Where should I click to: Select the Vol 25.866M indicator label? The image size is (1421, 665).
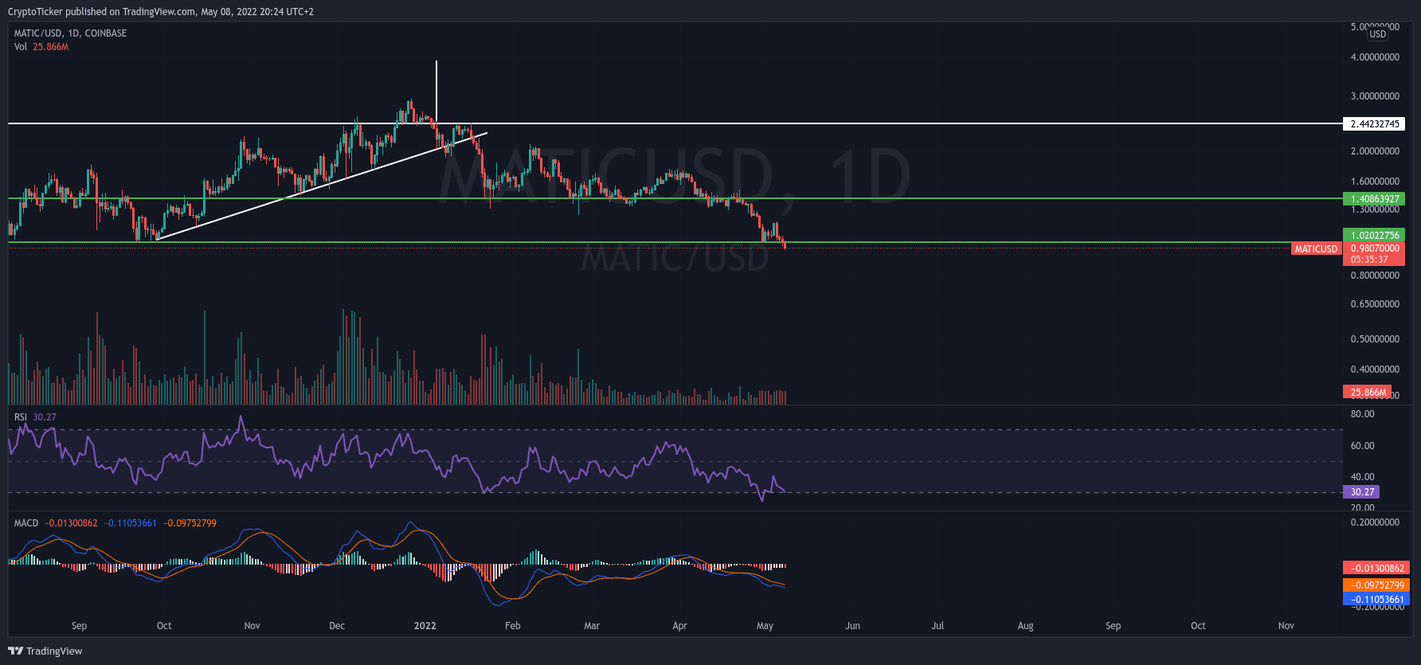[x=41, y=47]
